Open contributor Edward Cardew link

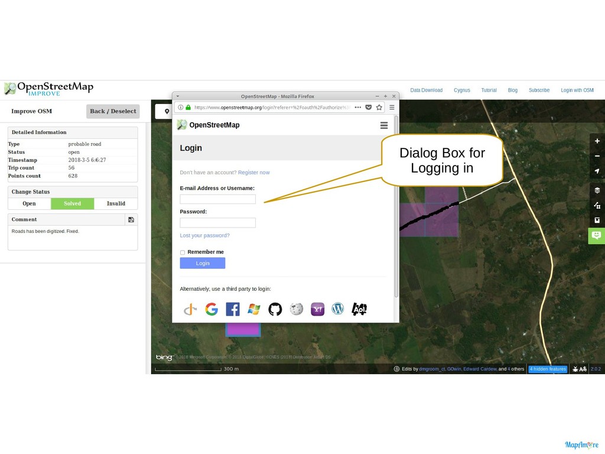(x=480, y=369)
